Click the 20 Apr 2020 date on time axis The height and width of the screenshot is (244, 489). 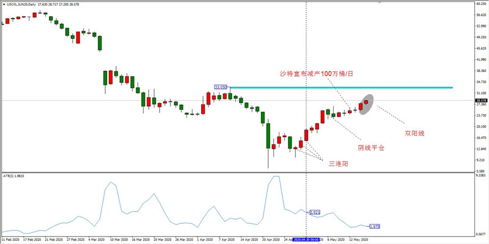[271, 240]
